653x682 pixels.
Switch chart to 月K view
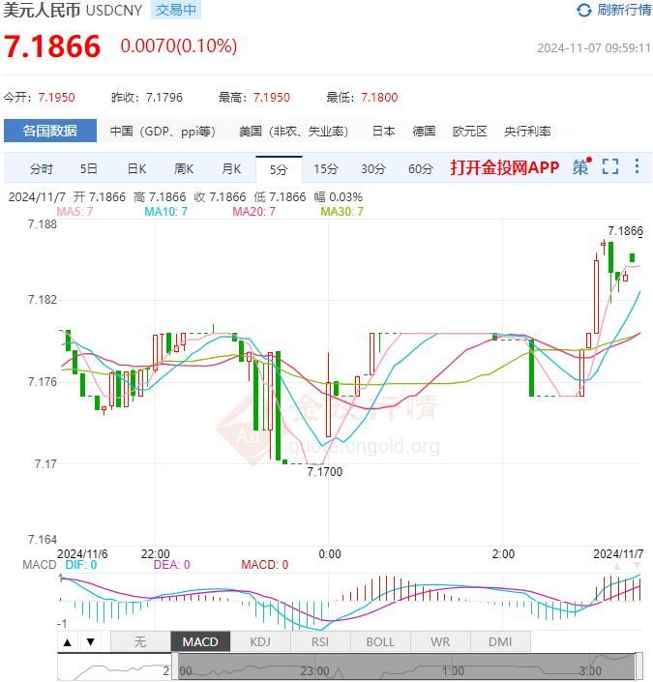(231, 168)
